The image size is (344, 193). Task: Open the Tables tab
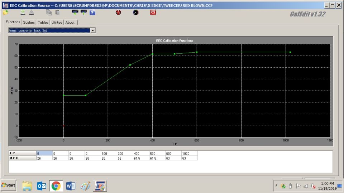click(43, 22)
